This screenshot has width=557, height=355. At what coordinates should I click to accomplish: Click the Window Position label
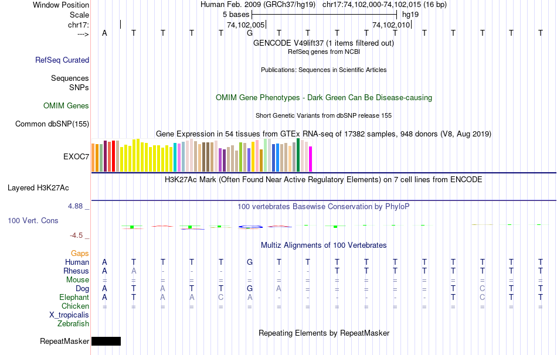61,5
